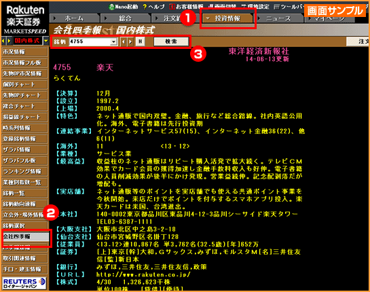This screenshot has width=370, height=292.
Task: Click the left yellow arrow beside 国内株式
Action: [x=3, y=41]
